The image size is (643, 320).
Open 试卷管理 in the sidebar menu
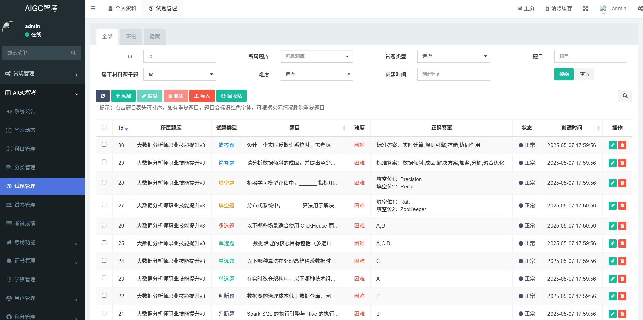pos(25,205)
